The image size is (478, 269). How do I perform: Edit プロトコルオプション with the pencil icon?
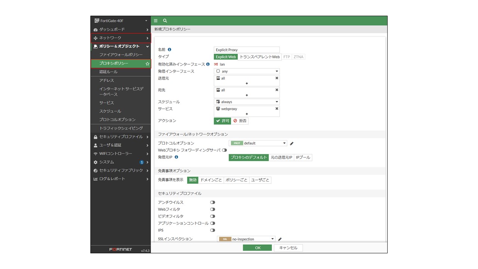click(292, 143)
